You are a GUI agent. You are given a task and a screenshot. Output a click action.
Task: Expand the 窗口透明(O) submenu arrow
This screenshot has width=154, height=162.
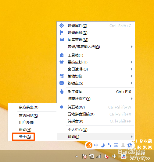132,69
